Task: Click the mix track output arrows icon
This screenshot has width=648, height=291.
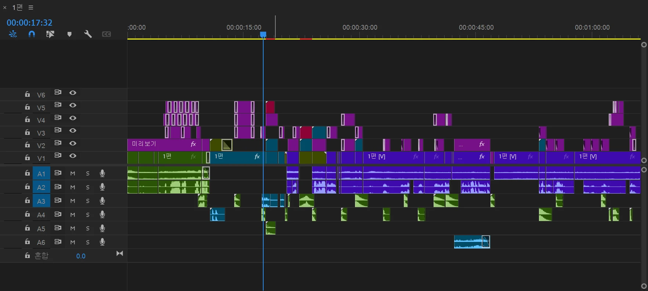Action: (x=120, y=253)
